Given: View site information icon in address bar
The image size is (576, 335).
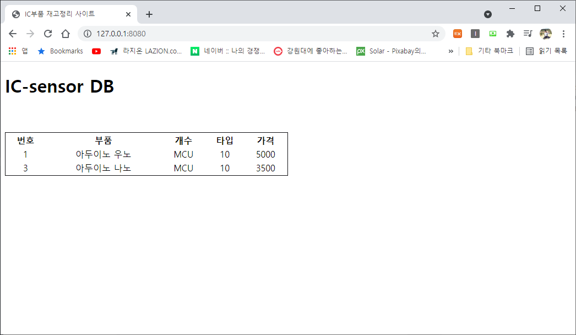Looking at the screenshot, I should (x=88, y=34).
